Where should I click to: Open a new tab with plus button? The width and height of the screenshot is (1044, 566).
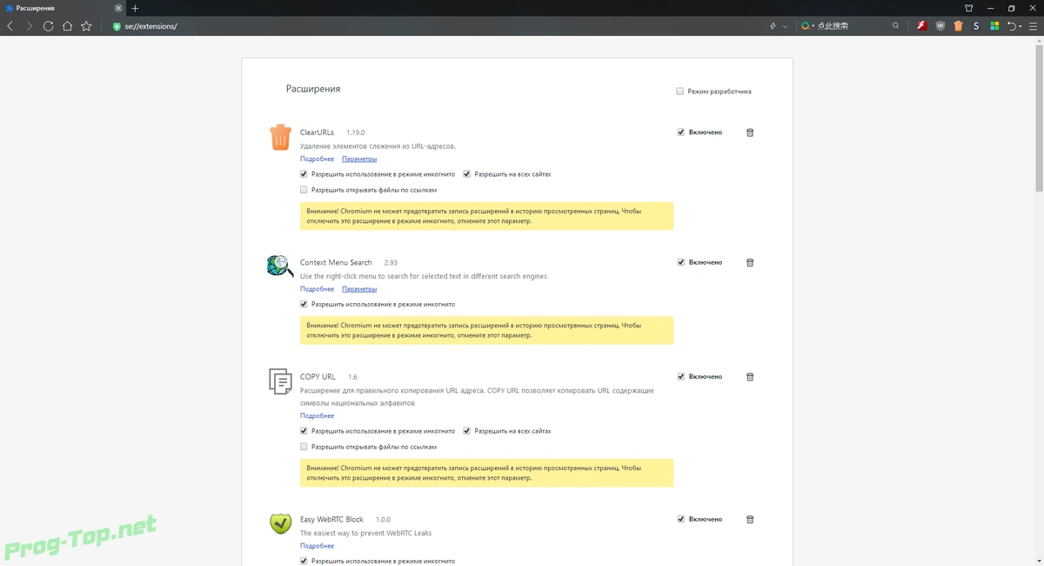(x=135, y=8)
